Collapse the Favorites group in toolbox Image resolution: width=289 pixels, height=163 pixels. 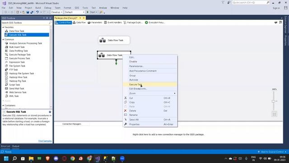(3, 27)
